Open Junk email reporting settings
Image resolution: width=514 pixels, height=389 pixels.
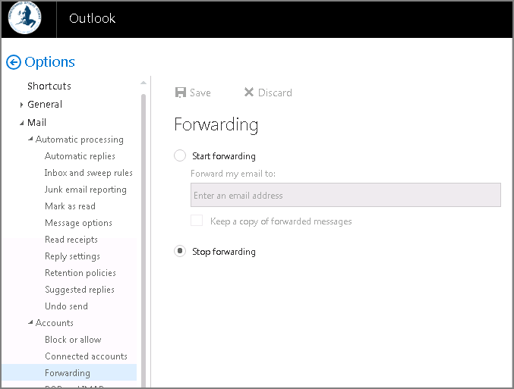86,190
